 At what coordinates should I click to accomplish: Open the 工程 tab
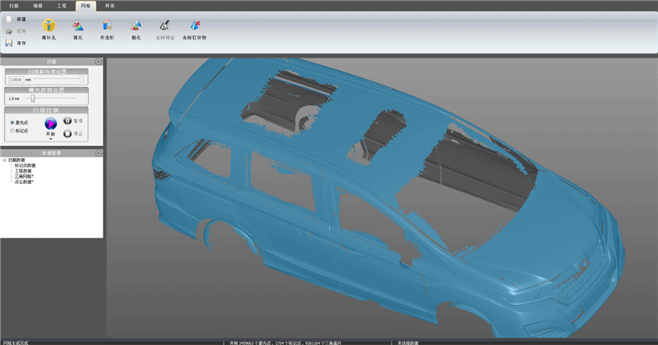61,5
